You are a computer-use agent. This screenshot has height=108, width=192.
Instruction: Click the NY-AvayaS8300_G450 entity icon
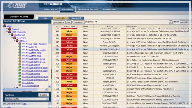point(19,61)
